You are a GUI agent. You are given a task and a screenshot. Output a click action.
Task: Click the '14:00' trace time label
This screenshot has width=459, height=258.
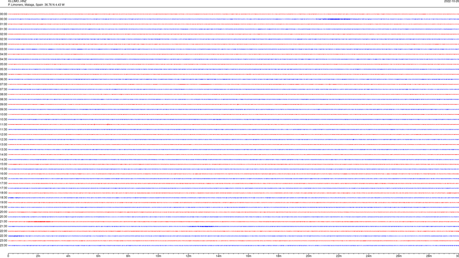coord(3,155)
